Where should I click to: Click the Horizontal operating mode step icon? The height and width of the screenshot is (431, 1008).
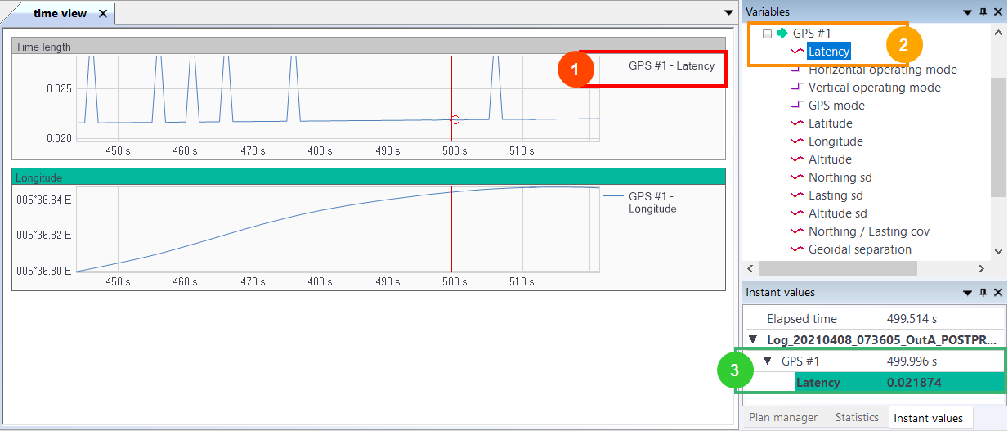tap(797, 70)
